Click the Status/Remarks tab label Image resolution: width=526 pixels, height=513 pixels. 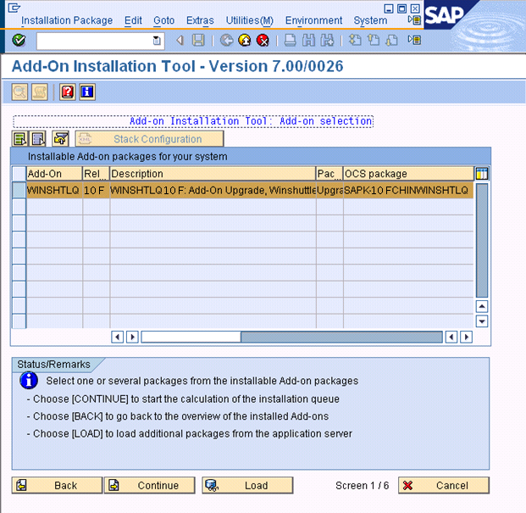(53, 365)
